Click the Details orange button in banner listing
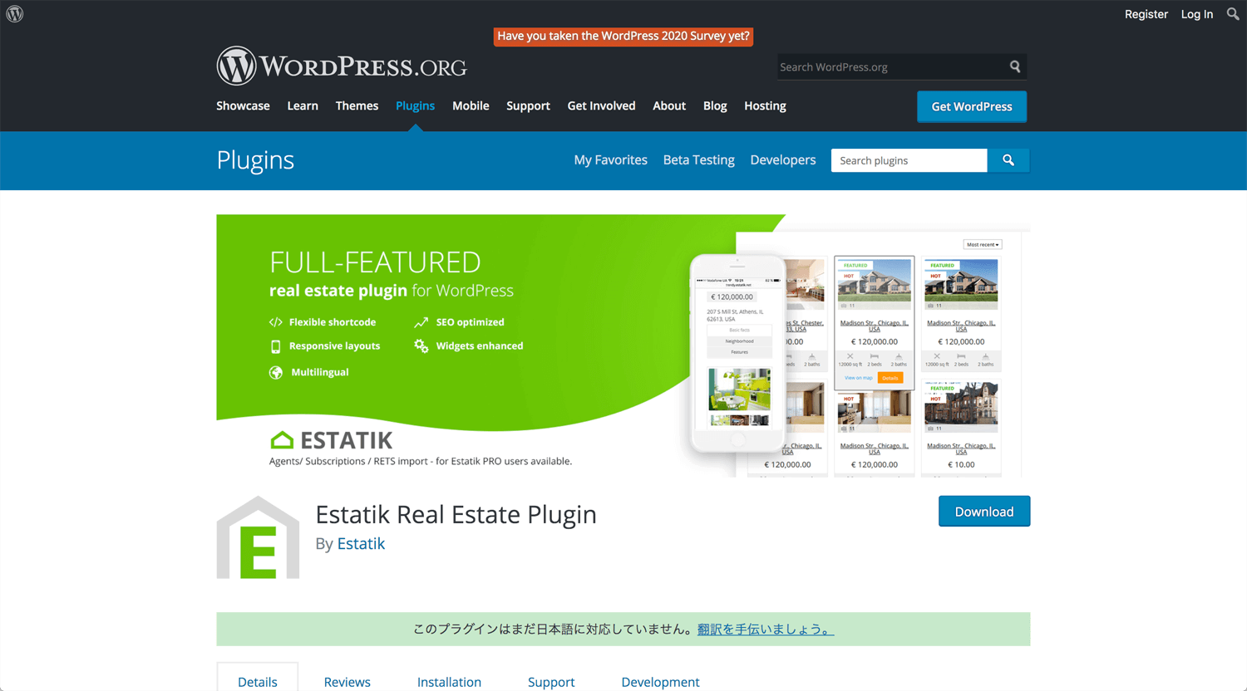The image size is (1247, 691). [890, 378]
